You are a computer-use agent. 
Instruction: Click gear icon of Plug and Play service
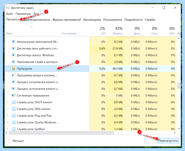13,116
